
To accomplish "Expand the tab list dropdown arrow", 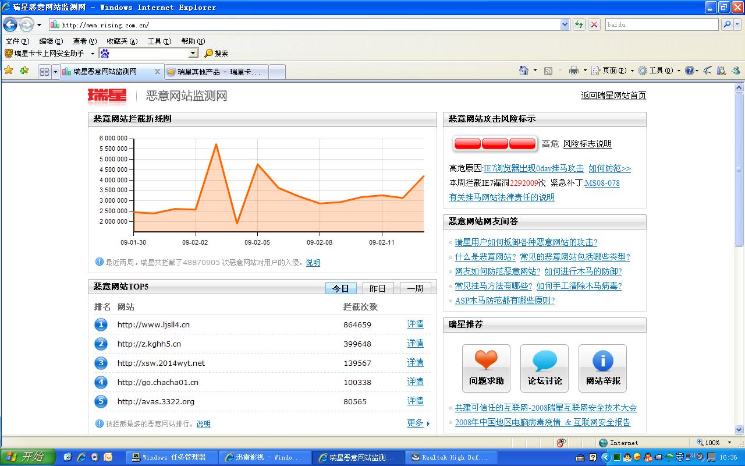I will tap(56, 72).
